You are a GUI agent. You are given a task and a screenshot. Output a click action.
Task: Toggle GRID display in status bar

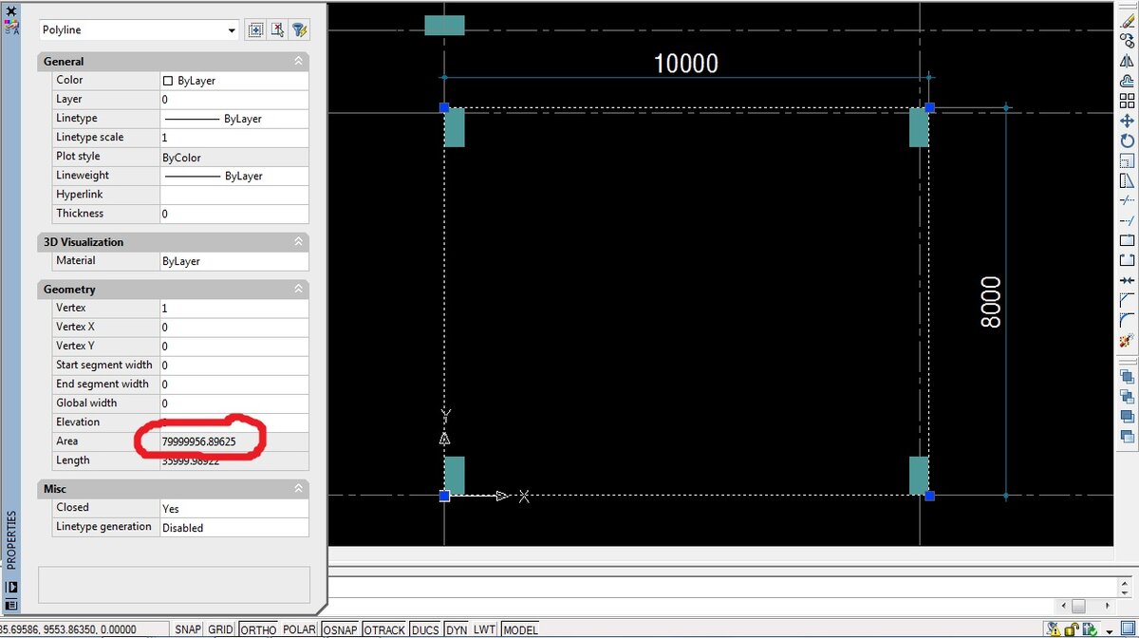point(221,629)
